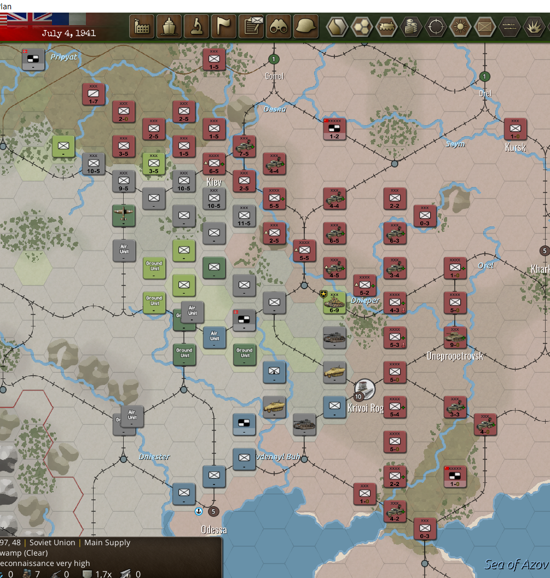Select the Soviet 6-3 mechanized unit
This screenshot has width=550, height=578.
tap(395, 233)
